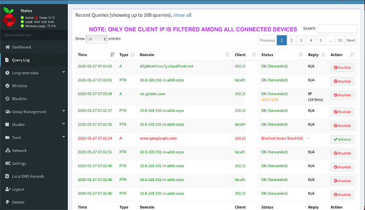Click domain www.googleapis.com

tap(158, 138)
